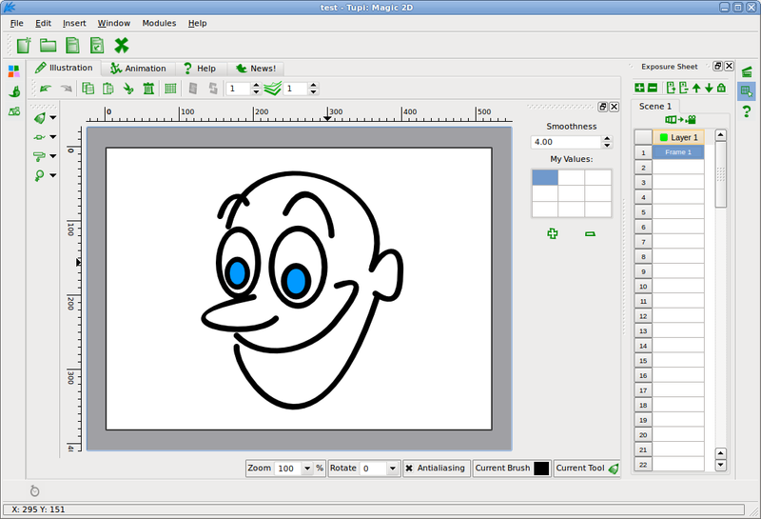The width and height of the screenshot is (761, 519).
Task: Click the green plus Add Layer icon
Action: click(x=639, y=89)
